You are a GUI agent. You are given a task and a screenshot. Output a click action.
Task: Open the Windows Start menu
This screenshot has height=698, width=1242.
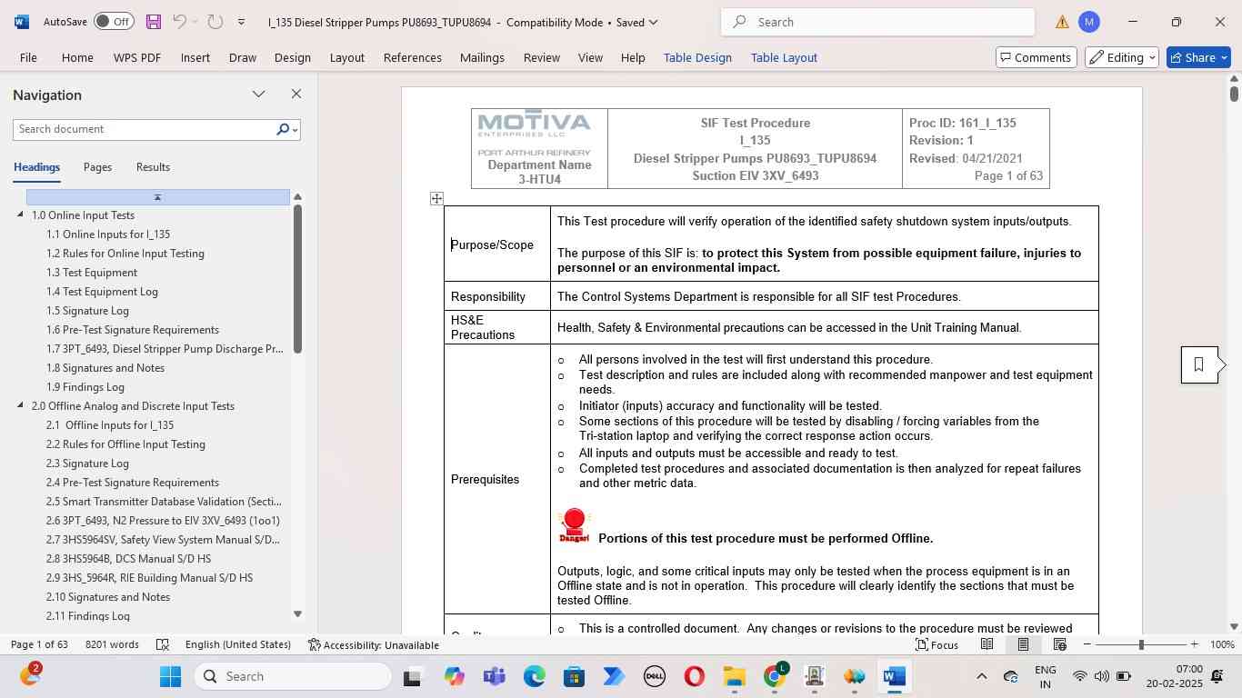pyautogui.click(x=171, y=676)
